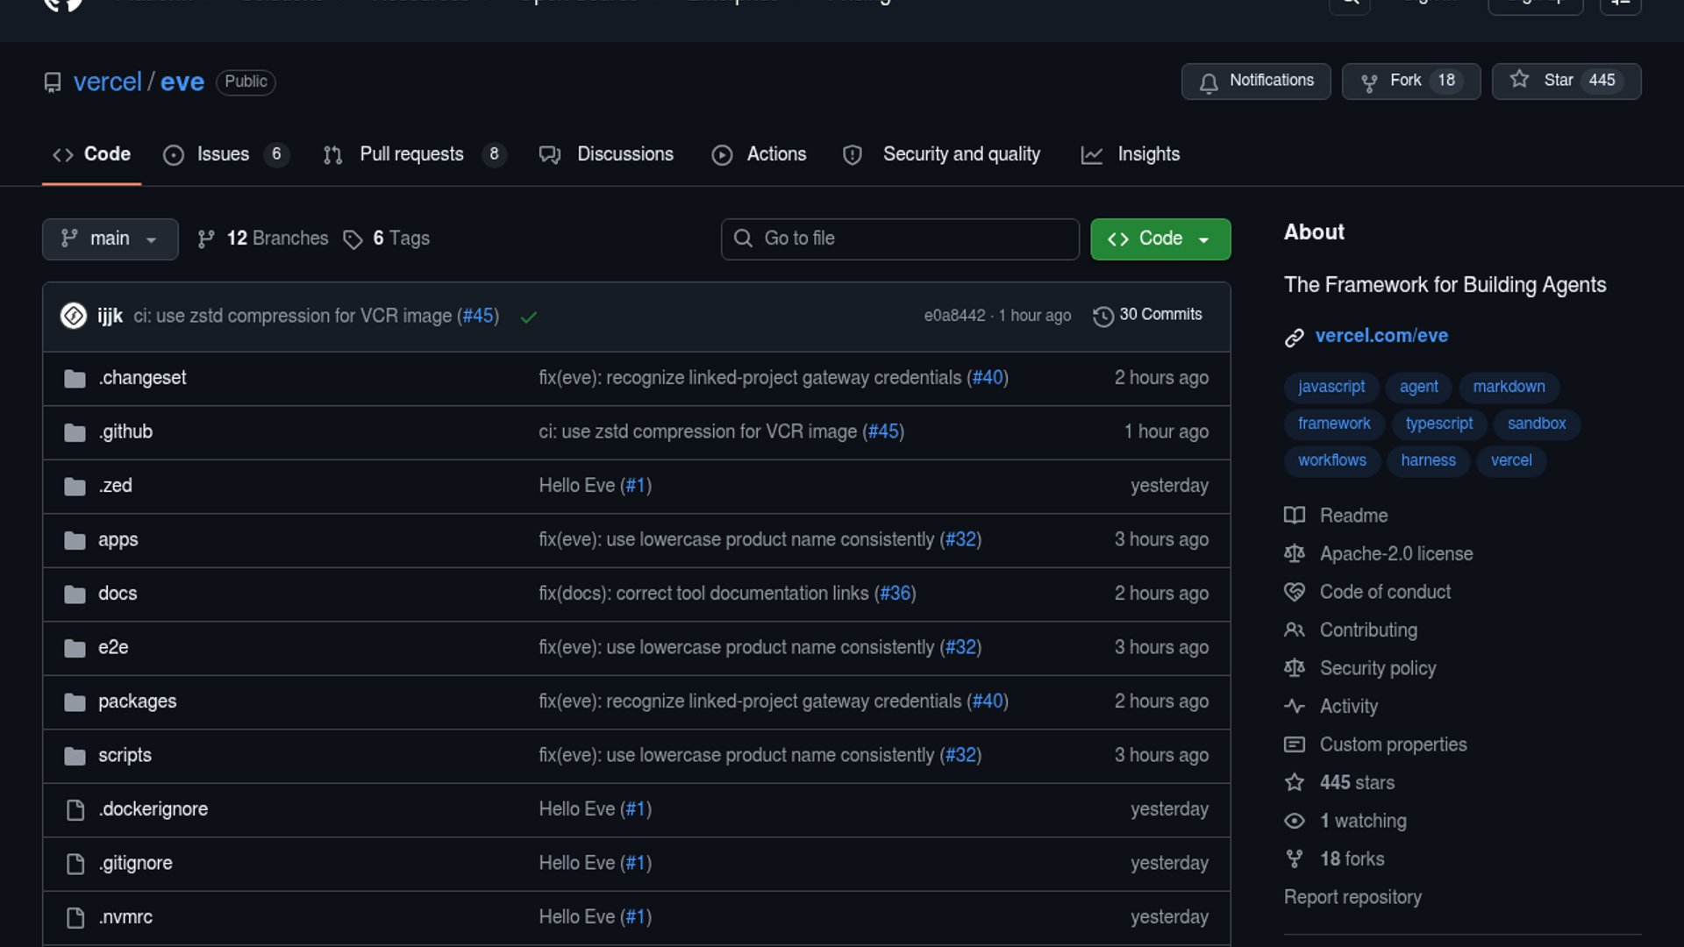Switch to the Code tab
The height and width of the screenshot is (947, 1684).
(x=91, y=154)
